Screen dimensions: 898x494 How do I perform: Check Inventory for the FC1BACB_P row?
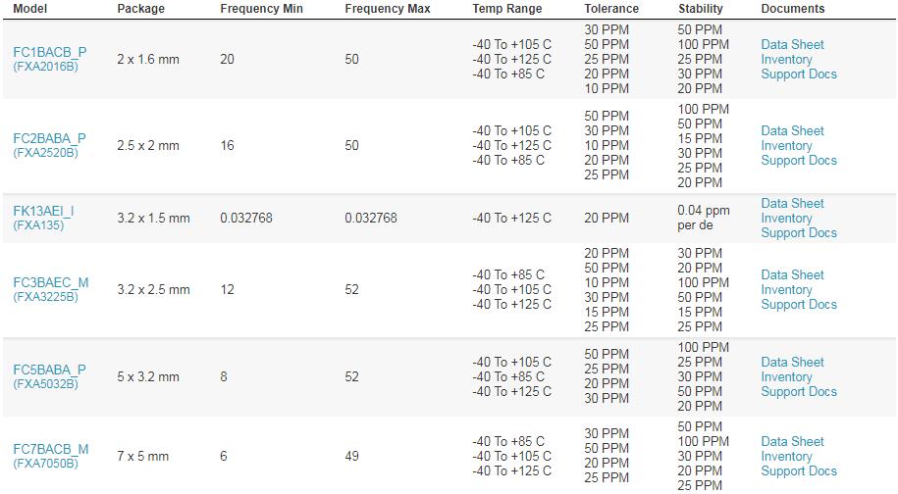786,59
